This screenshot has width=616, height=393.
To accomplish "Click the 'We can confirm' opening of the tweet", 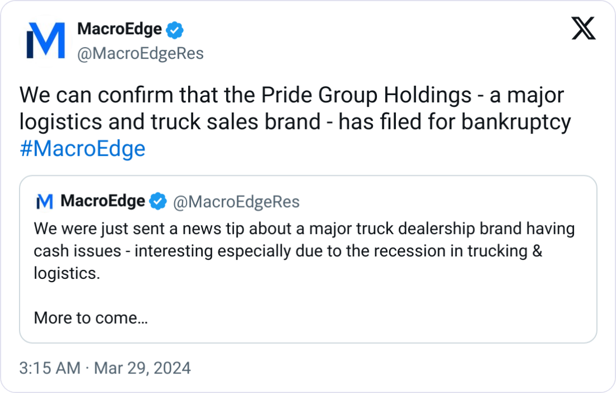I will pos(96,95).
